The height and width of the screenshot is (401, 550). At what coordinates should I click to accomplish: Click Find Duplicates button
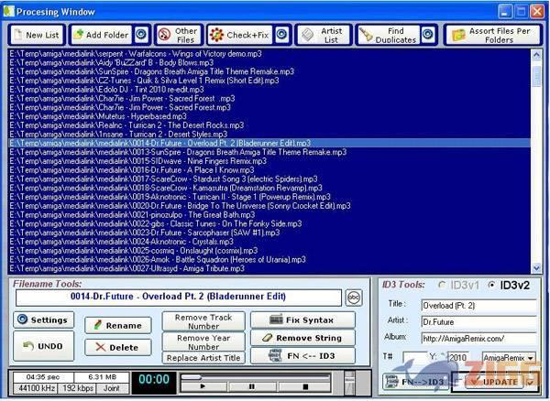coord(388,35)
